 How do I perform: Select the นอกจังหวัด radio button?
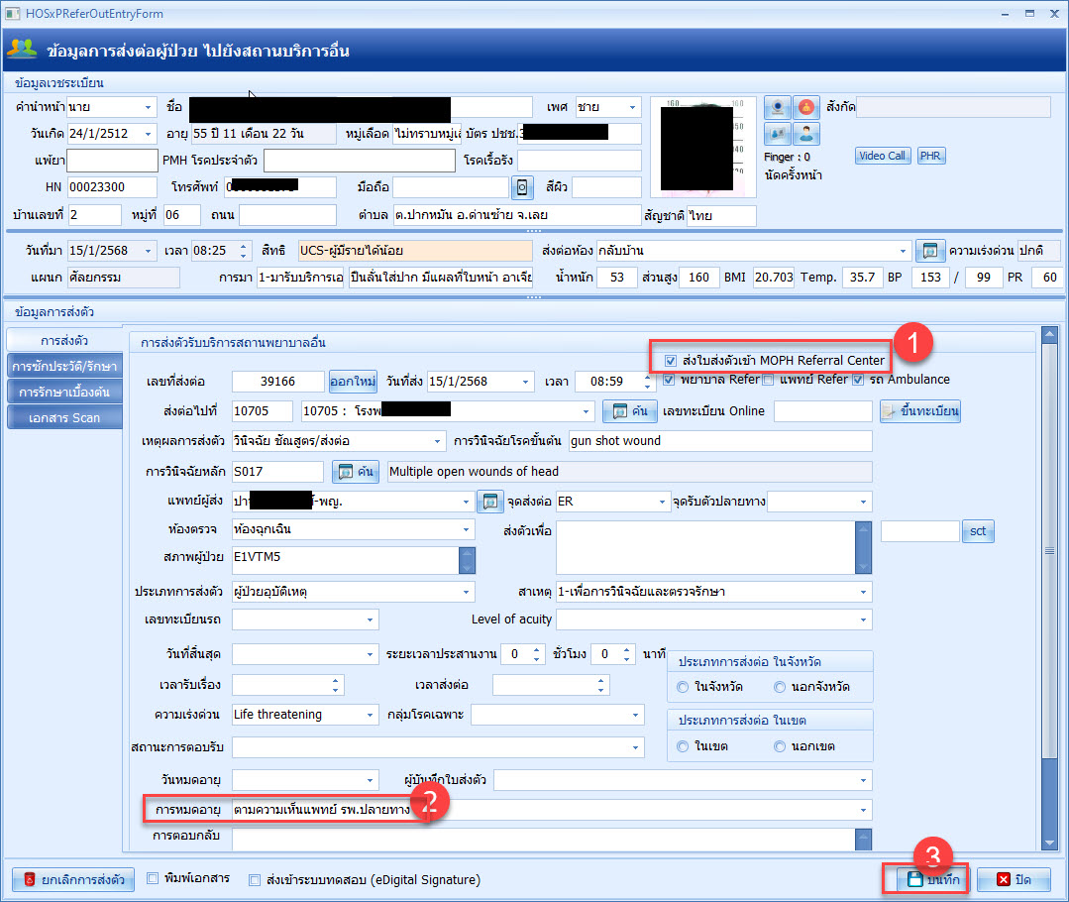(x=781, y=687)
